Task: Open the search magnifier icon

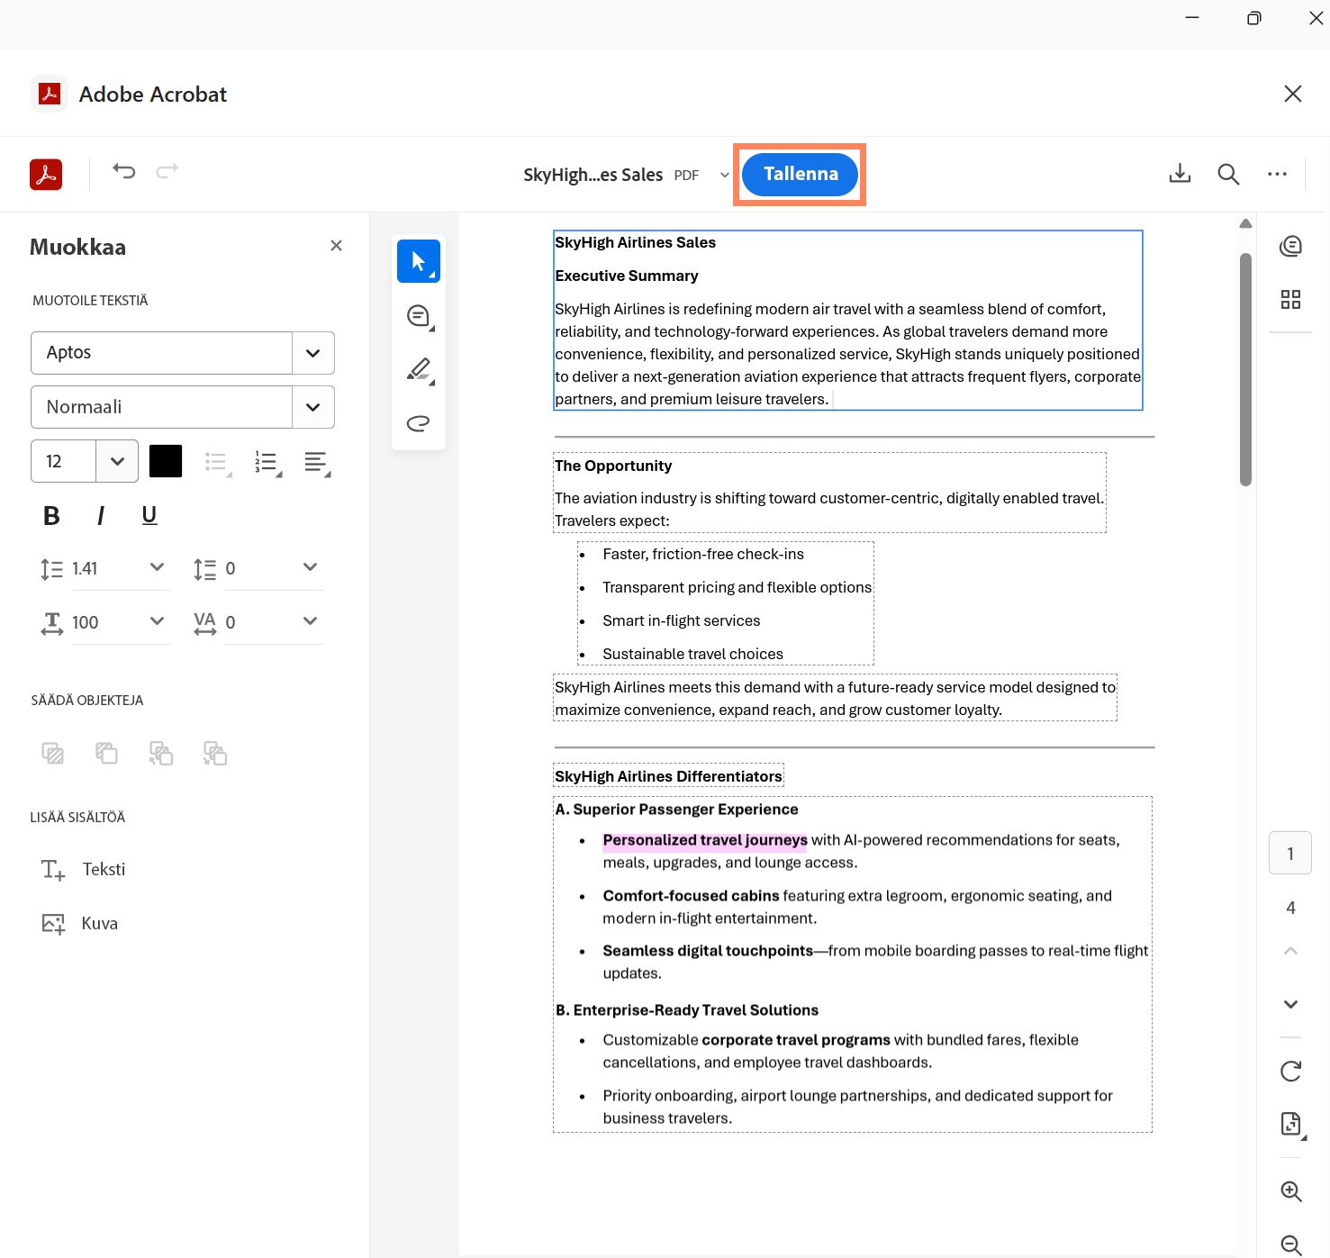Action: 1228,174
